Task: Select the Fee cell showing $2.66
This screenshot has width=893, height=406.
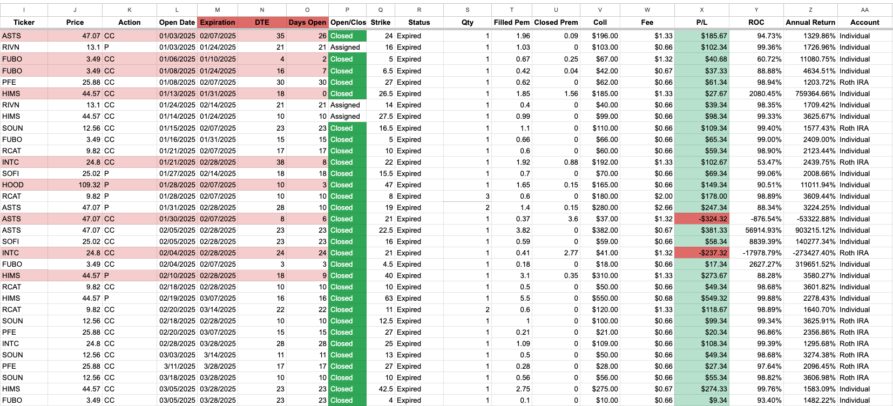Action: click(x=647, y=207)
